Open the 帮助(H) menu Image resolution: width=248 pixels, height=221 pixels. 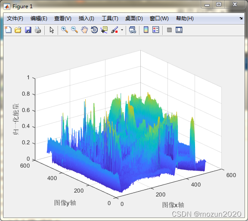pos(185,19)
